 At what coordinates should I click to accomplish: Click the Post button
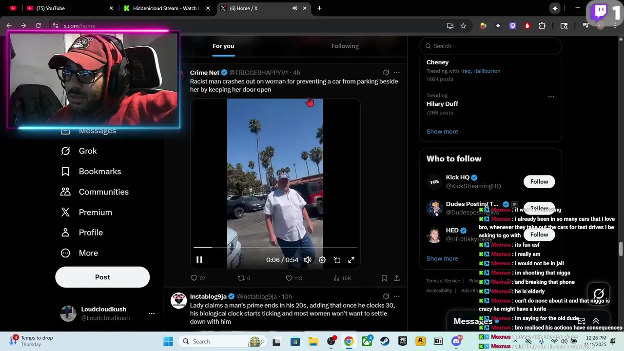pos(102,277)
